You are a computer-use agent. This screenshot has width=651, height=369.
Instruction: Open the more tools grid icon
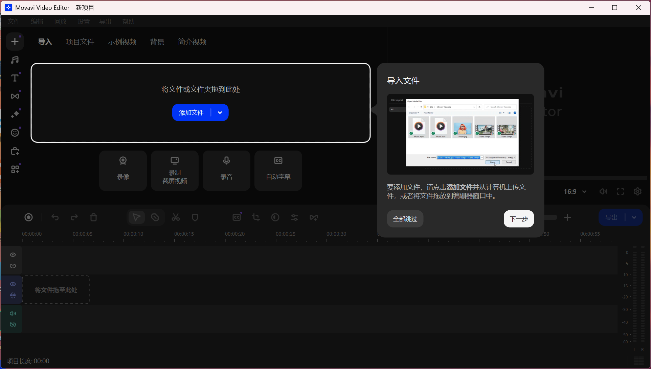(15, 169)
